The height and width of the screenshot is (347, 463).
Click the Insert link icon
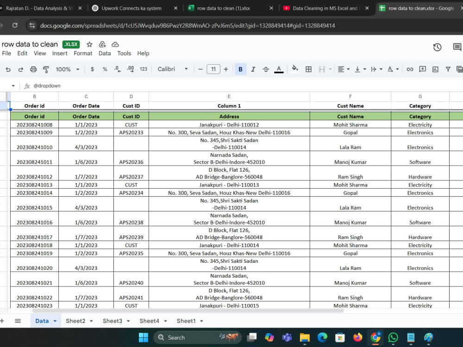(410, 69)
